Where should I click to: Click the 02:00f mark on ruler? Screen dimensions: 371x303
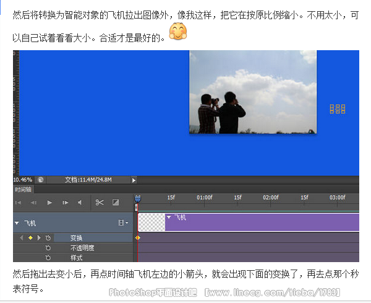(x=271, y=198)
